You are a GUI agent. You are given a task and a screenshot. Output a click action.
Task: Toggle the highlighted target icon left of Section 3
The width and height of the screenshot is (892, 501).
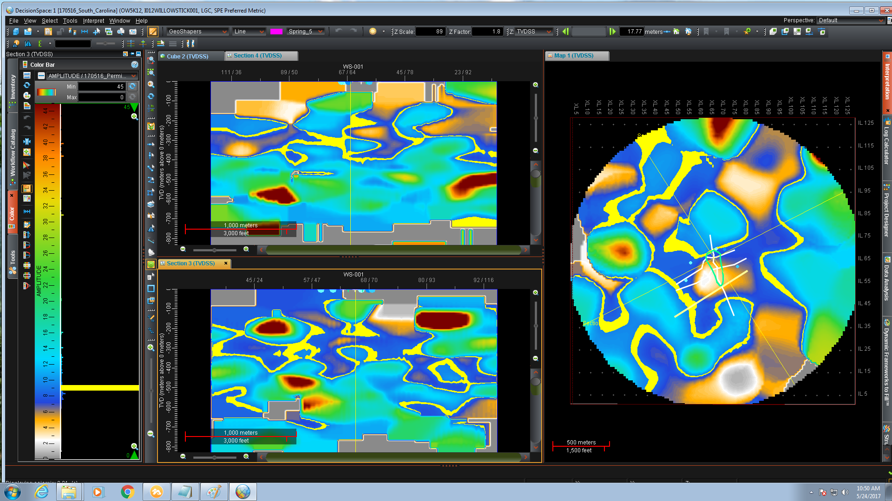pos(151,264)
